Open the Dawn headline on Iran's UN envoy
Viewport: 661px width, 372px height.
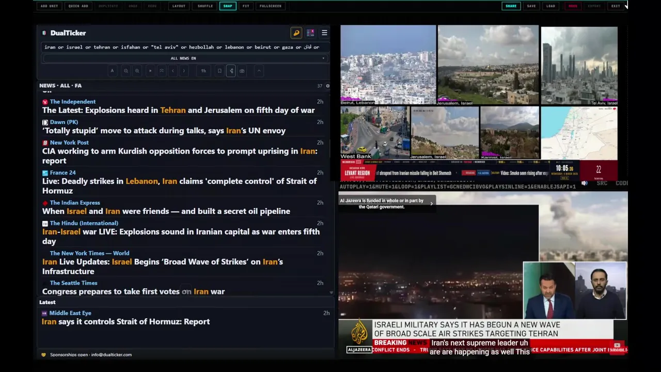point(164,131)
